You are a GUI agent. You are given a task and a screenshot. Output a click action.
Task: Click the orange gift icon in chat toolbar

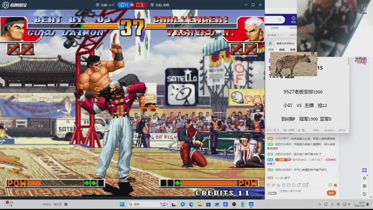(335, 185)
